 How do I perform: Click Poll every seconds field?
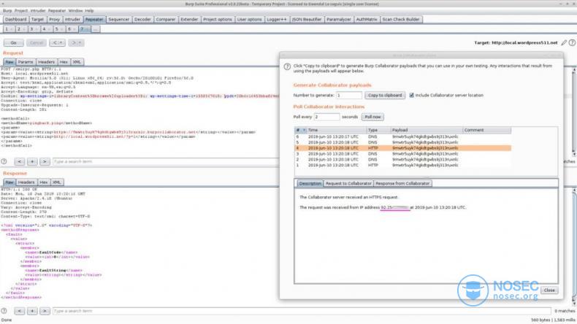[326, 117]
